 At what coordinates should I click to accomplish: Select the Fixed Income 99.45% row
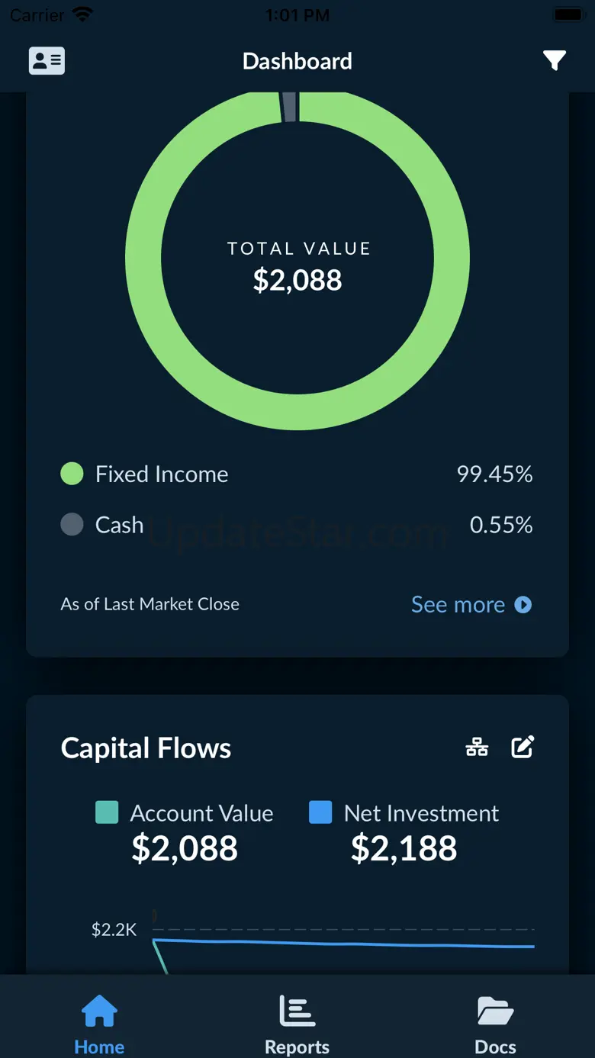tap(297, 474)
